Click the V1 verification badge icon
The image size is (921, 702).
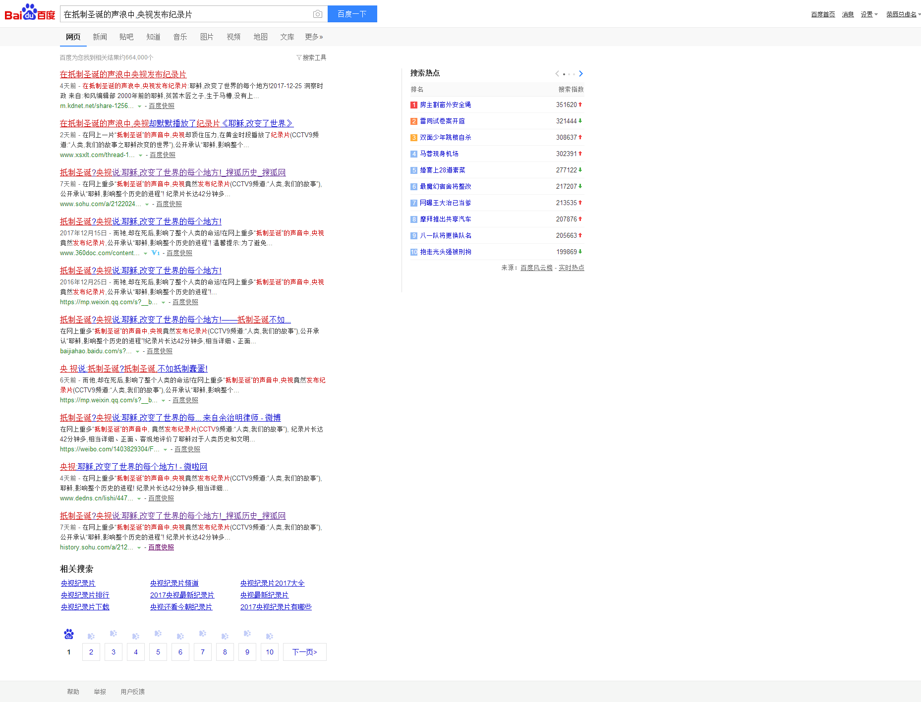point(156,253)
